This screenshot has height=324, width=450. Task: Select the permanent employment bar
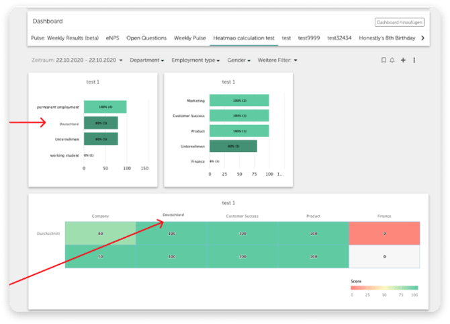(x=105, y=107)
